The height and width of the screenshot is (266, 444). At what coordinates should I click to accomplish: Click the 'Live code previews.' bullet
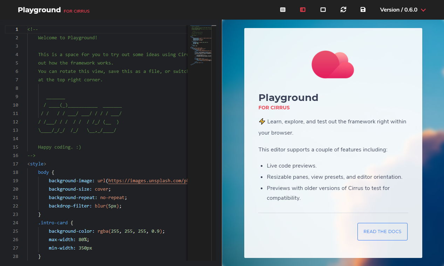(x=292, y=166)
